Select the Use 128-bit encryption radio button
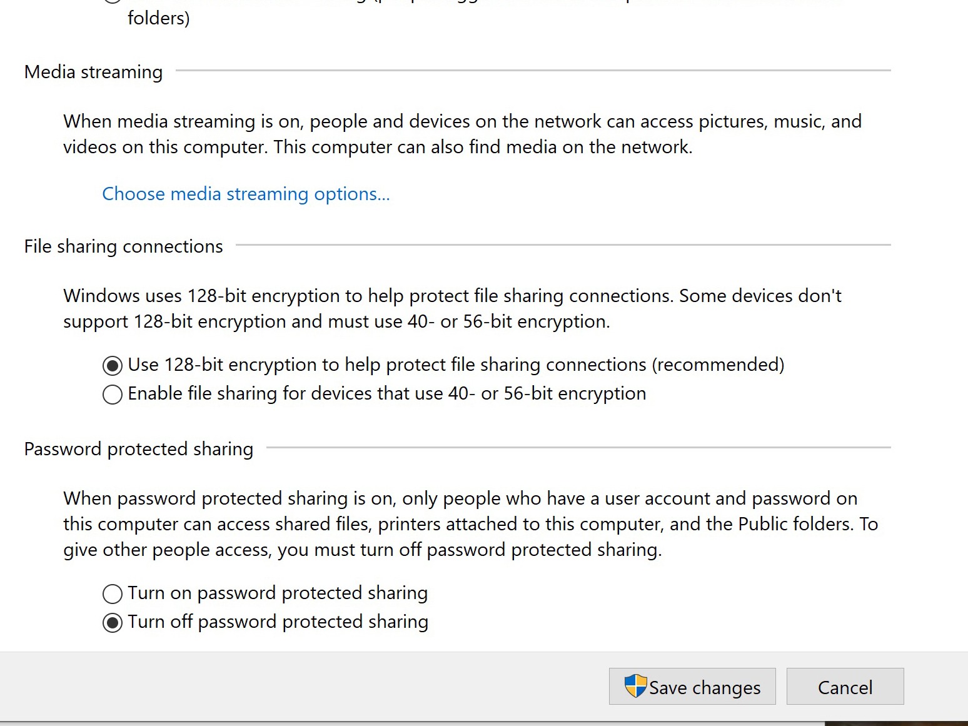The width and height of the screenshot is (968, 726). pyautogui.click(x=113, y=365)
